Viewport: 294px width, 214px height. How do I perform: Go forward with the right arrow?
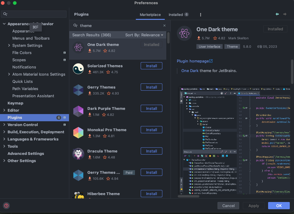click(285, 14)
